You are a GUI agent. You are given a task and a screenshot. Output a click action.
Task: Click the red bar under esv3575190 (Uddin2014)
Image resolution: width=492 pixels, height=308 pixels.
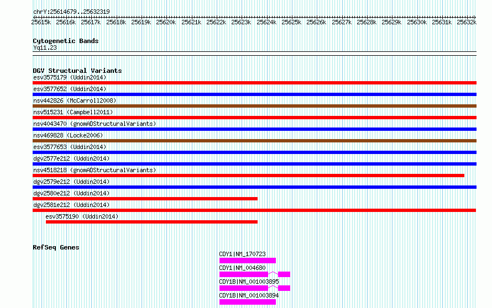(151, 222)
